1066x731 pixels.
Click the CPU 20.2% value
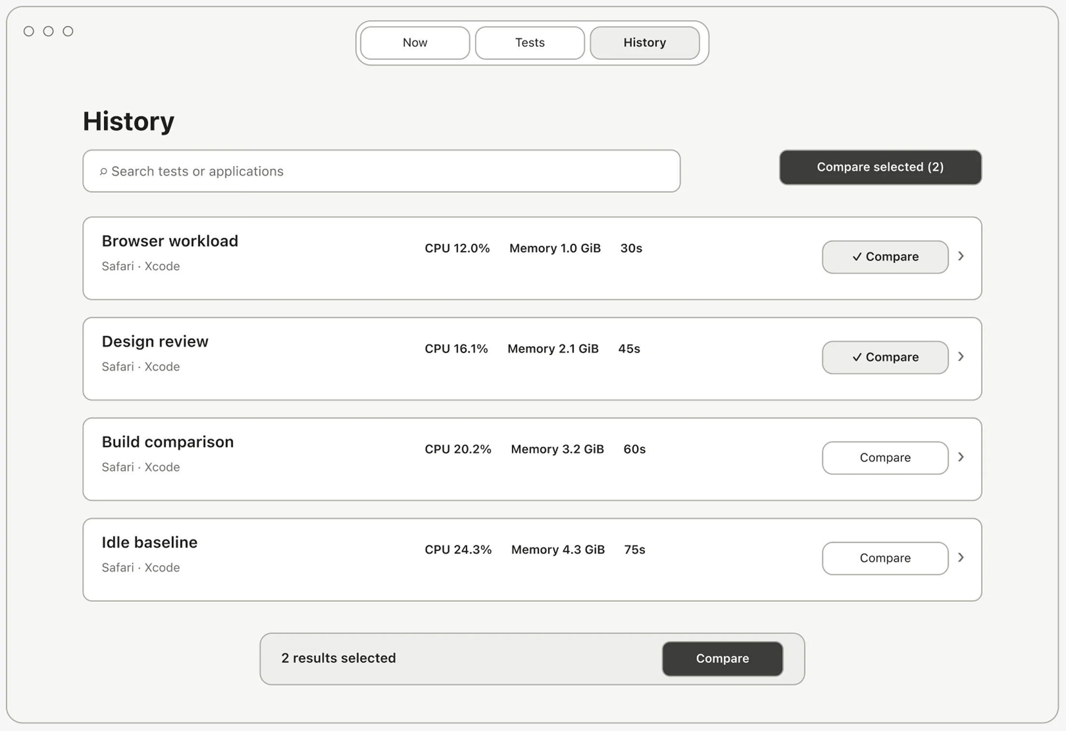tap(458, 449)
